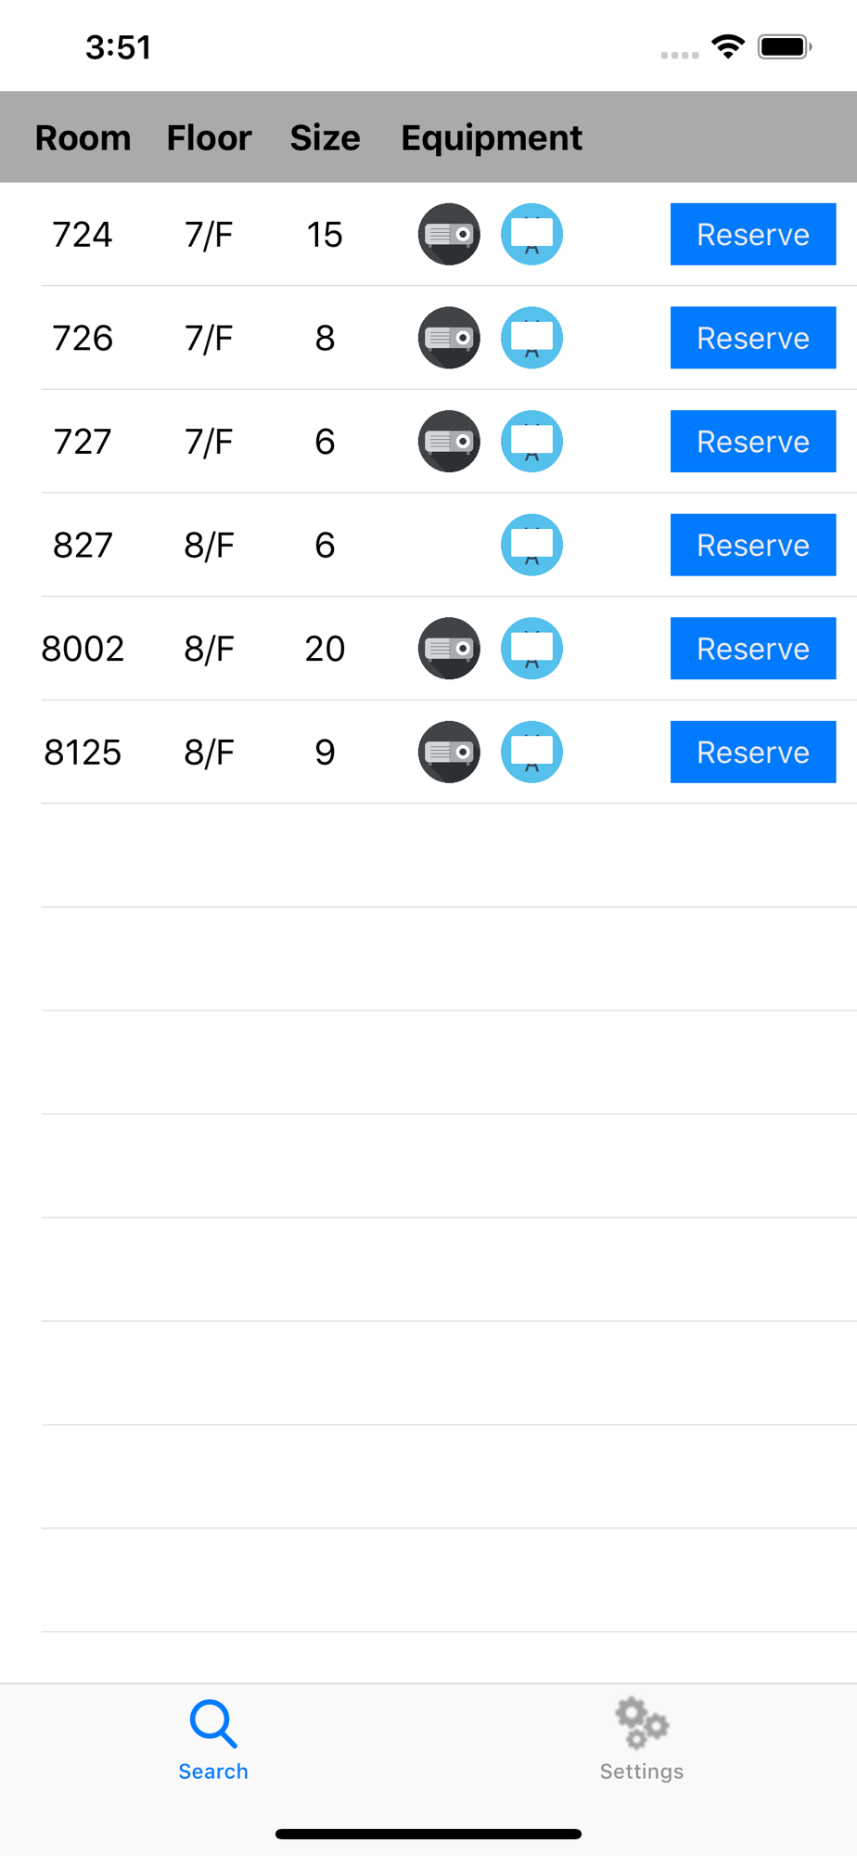The image size is (857, 1856).
Task: Tap whiteboard icon for room 827
Action: coord(532,545)
